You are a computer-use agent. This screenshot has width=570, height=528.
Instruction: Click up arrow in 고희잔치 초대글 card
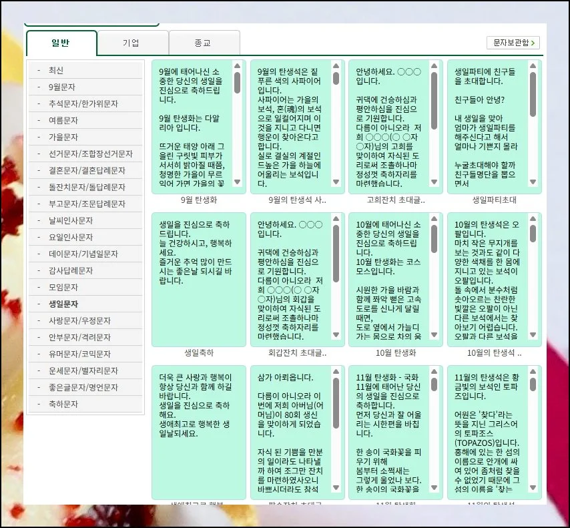435,66
